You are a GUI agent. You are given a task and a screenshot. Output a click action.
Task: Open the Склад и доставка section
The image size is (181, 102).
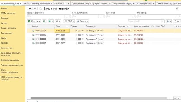pyautogui.click(x=8, y=28)
